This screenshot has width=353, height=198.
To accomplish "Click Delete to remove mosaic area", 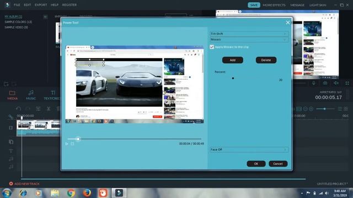I will (x=266, y=60).
